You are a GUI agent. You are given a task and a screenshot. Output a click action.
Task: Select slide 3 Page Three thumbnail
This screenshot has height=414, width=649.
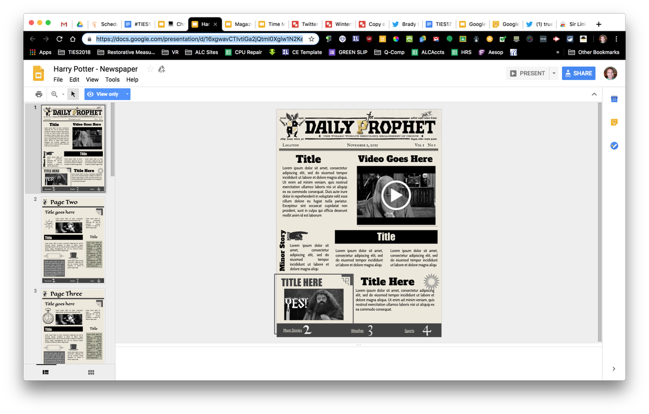tap(74, 327)
